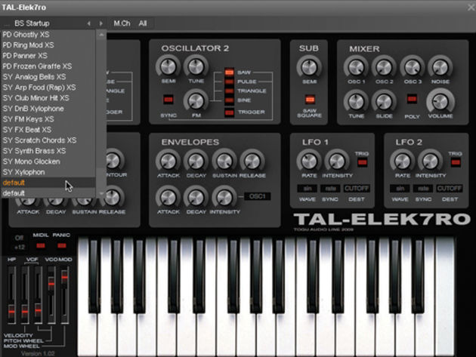Choose preset PD Frozen Giraffe XS
The image size is (476, 357).
tap(48, 66)
